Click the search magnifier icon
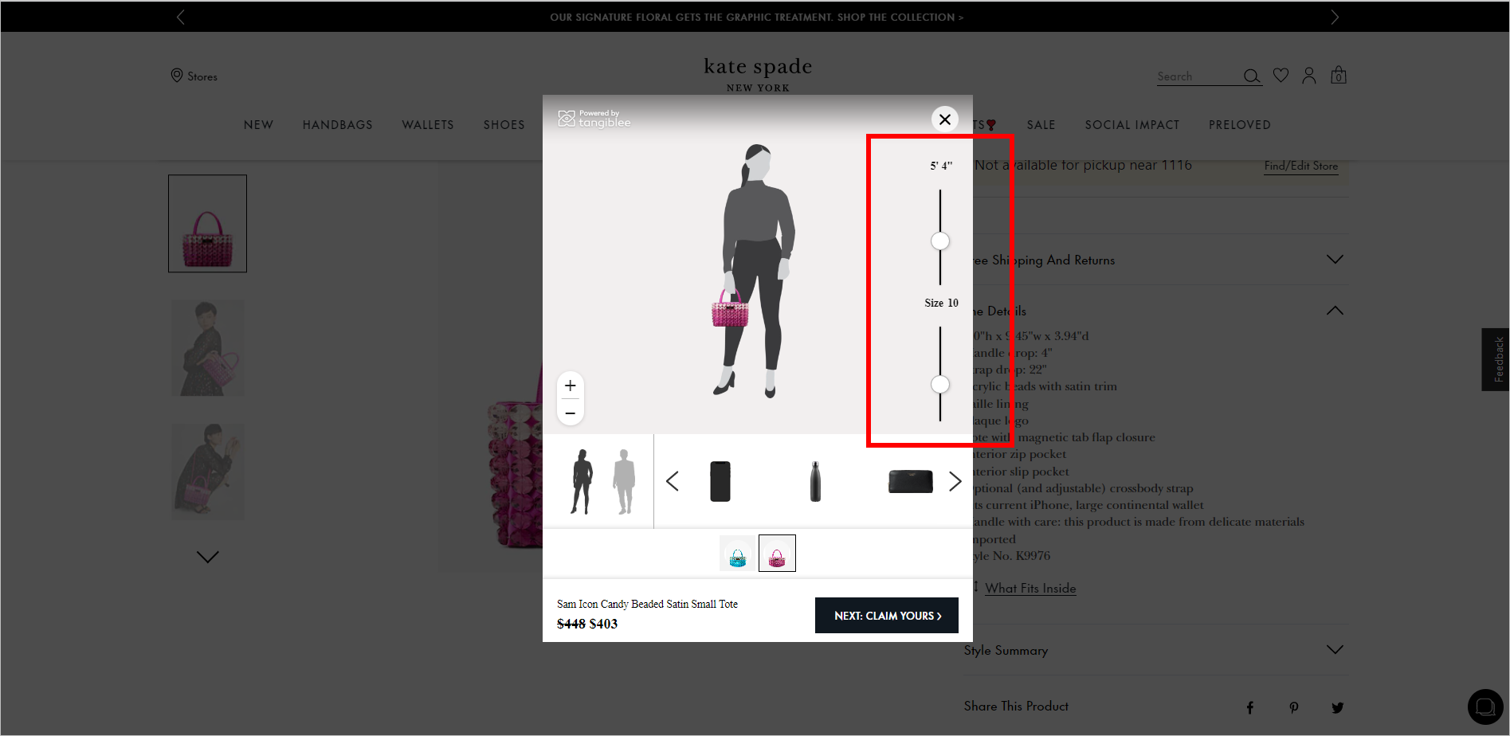The height and width of the screenshot is (736, 1510). coord(1251,76)
